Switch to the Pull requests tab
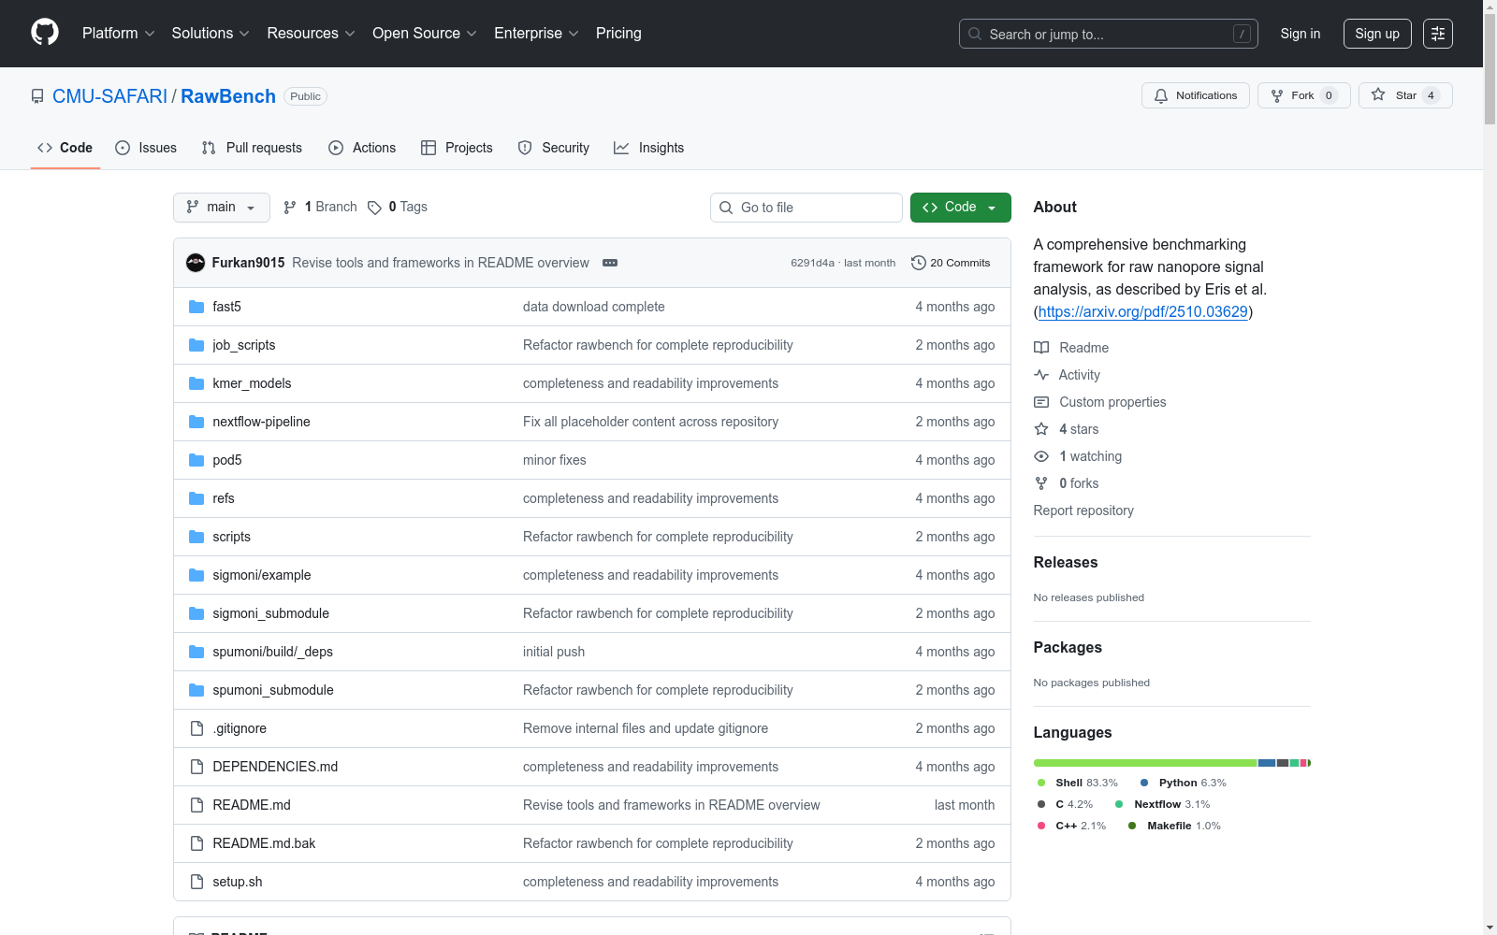The image size is (1497, 935). point(252,148)
